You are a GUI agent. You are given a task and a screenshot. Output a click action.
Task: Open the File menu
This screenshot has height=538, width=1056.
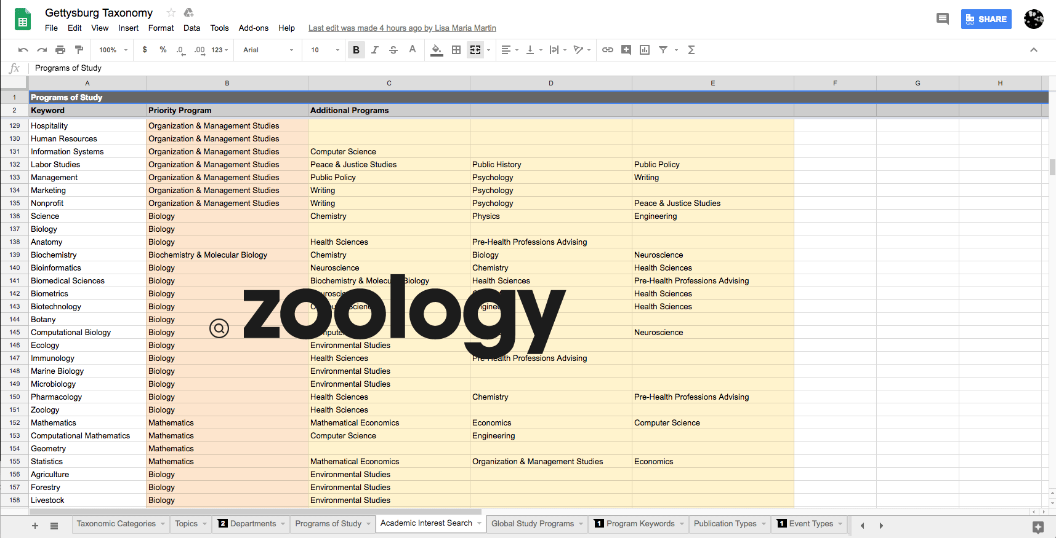pos(51,28)
